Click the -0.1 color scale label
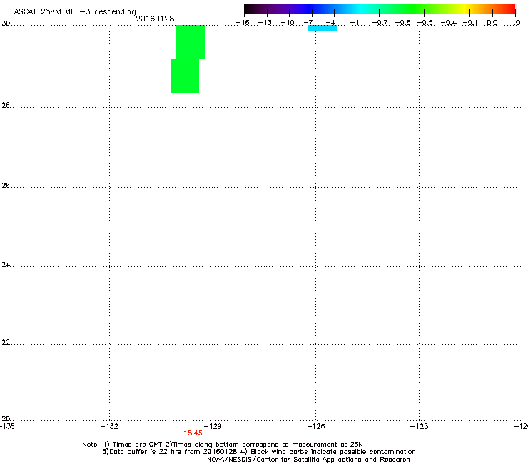This screenshot has height=464, width=528. (469, 23)
